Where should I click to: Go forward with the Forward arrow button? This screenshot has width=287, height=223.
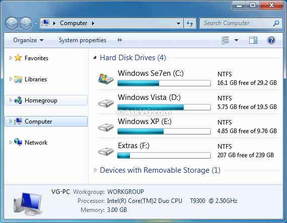click(26, 24)
